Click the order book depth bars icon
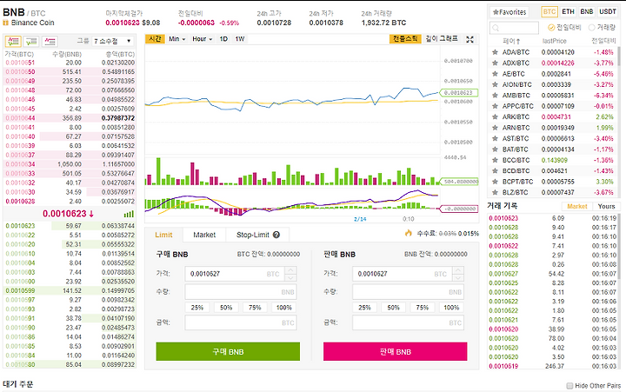 (129, 214)
